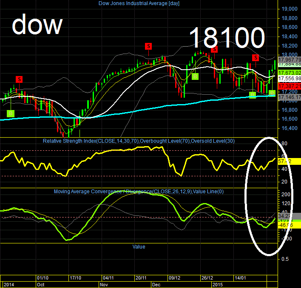Click the white 17,556.98 moving average tag
301x288 pixels.
(x=290, y=79)
